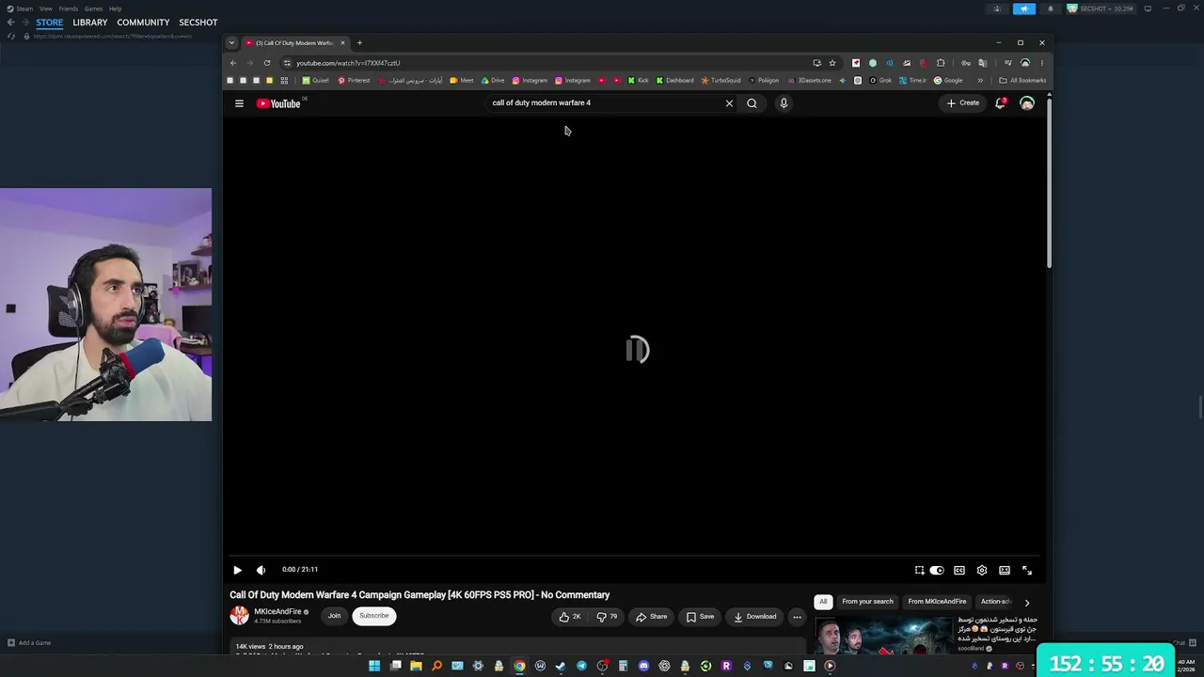Open the TurboSquid bookmark
The height and width of the screenshot is (677, 1204).
pos(721,81)
